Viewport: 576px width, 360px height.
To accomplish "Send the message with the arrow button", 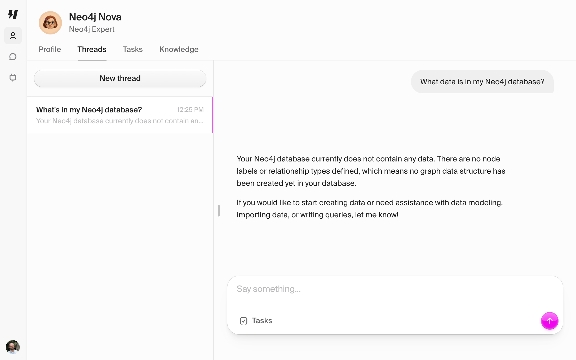I will 550,321.
